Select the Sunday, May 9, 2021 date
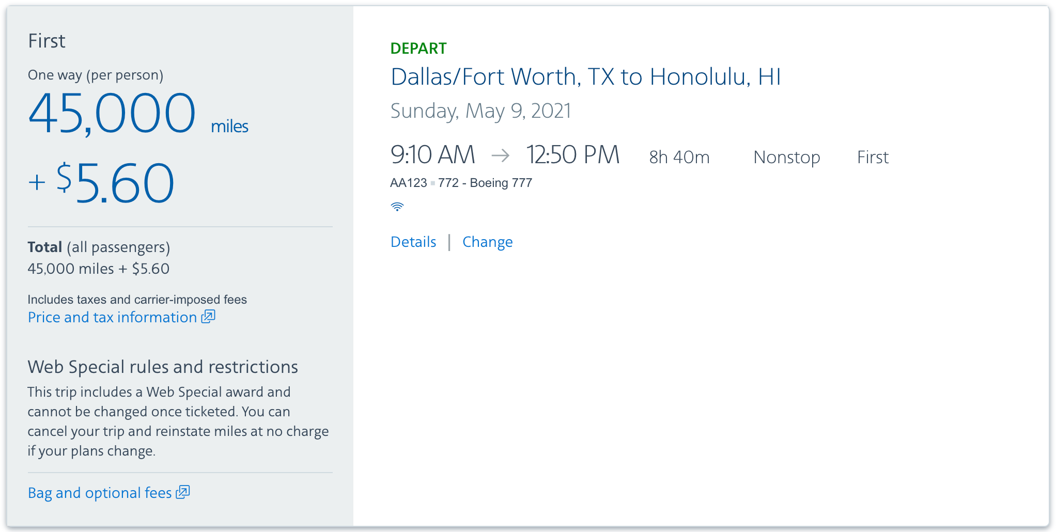 [x=481, y=110]
